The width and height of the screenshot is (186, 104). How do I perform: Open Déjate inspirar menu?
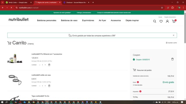point(132,21)
